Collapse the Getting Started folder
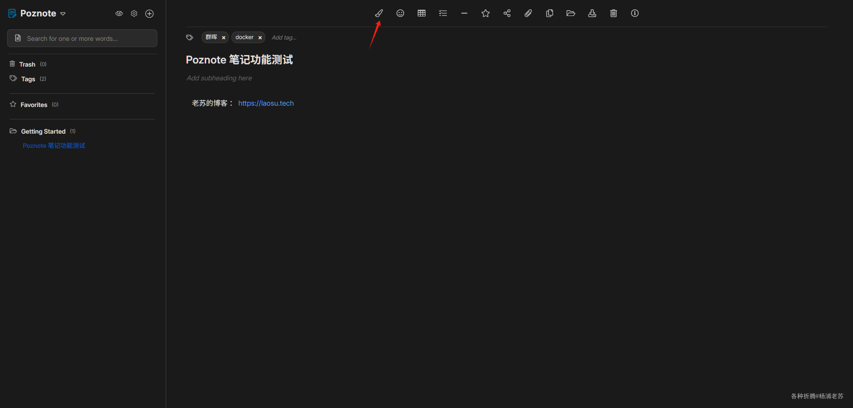Viewport: 853px width, 408px height. 43,131
